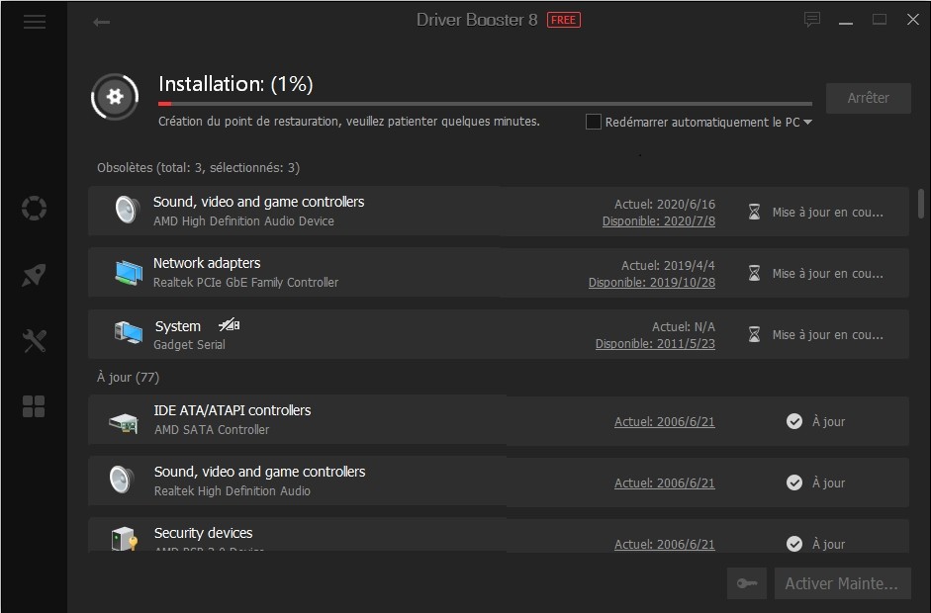Click checkmark icon on AMD SATA Controller row
Viewport: 931px width, 613px height.
pos(794,421)
